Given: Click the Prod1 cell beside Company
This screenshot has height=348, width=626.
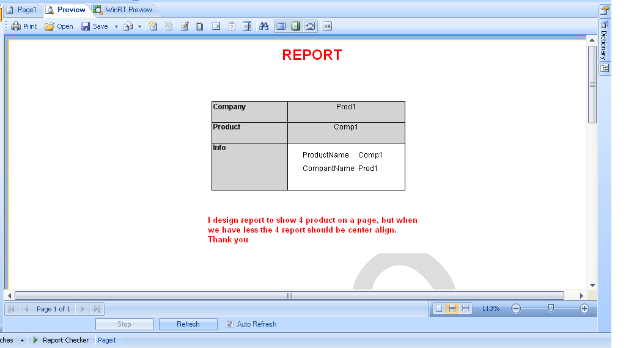Looking at the screenshot, I should point(346,112).
